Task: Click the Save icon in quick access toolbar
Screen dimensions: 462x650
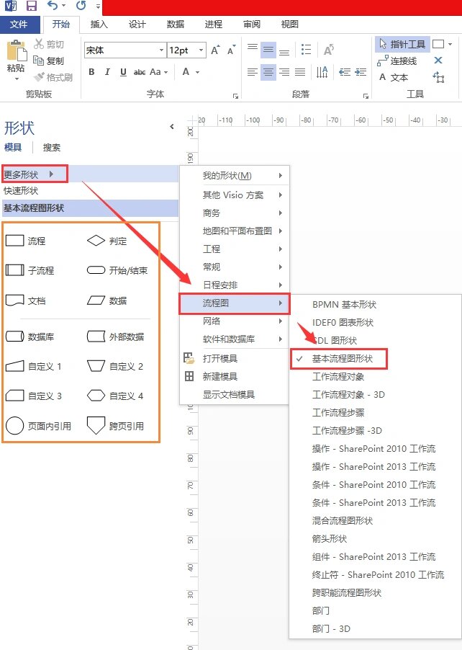Action: pos(32,6)
